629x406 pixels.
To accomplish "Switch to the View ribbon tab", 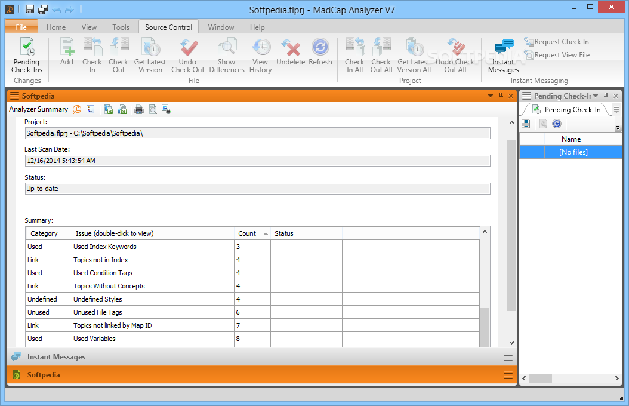I will point(89,27).
